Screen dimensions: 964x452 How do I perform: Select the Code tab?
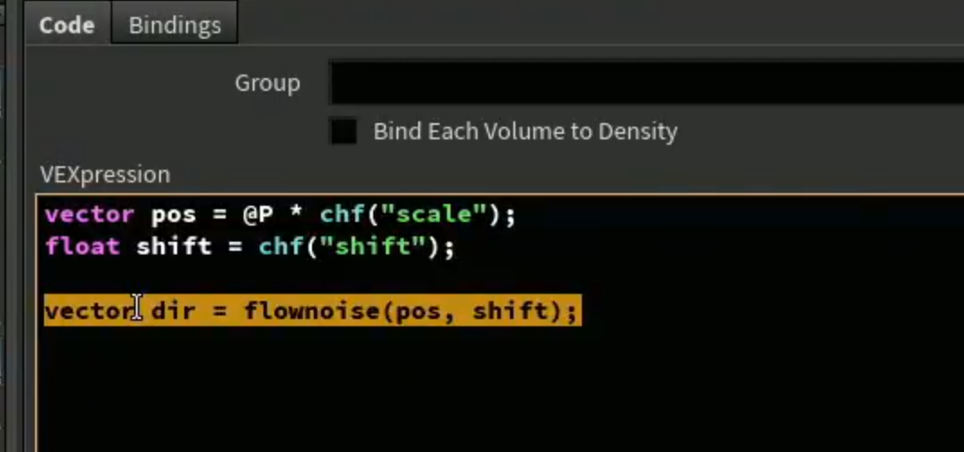(x=67, y=24)
